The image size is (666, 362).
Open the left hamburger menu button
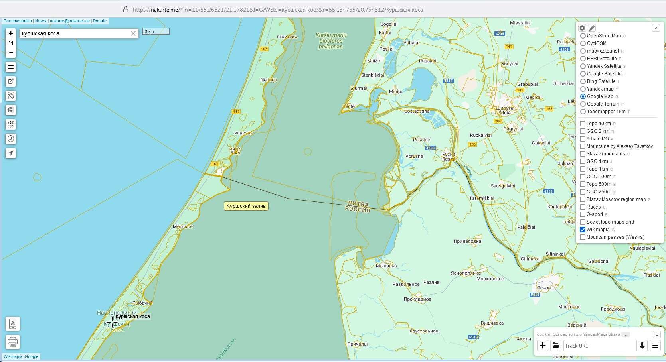point(11,67)
